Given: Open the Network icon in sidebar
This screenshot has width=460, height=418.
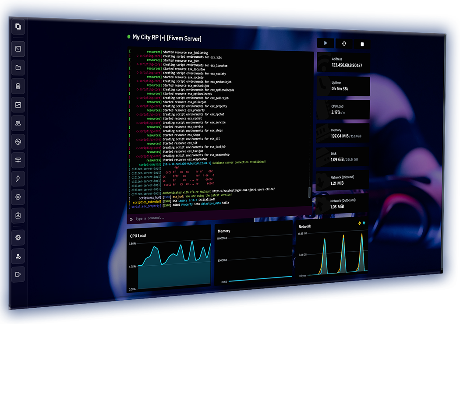Looking at the screenshot, I should click(18, 160).
